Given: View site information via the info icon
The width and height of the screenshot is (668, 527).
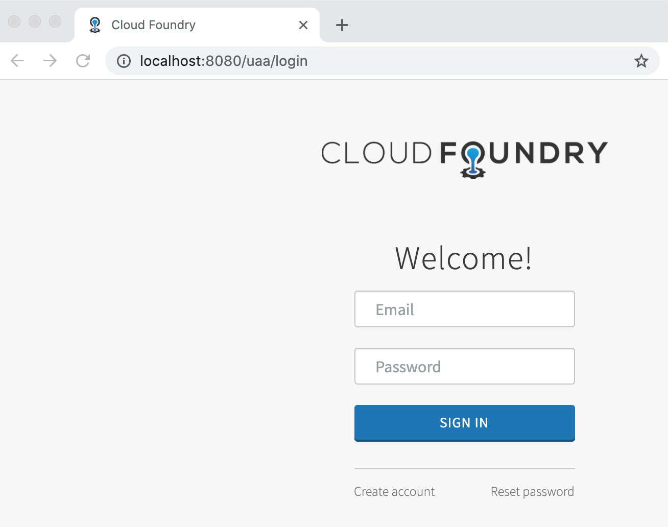Looking at the screenshot, I should coord(124,61).
